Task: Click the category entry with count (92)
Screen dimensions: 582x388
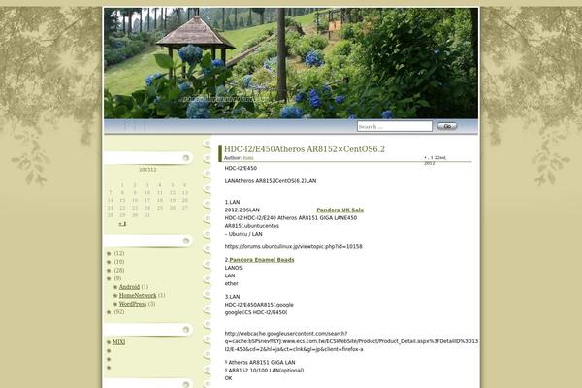Action: coord(118,312)
